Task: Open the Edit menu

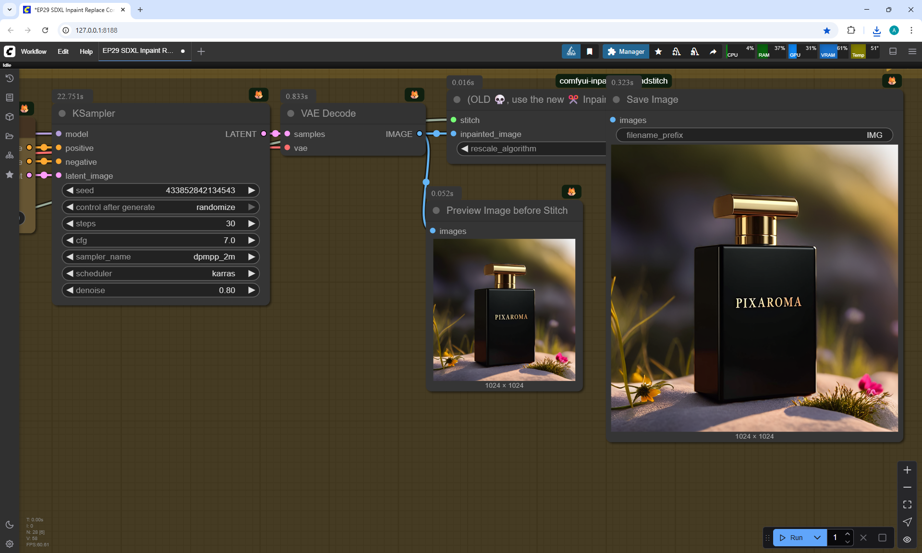Action: click(63, 51)
